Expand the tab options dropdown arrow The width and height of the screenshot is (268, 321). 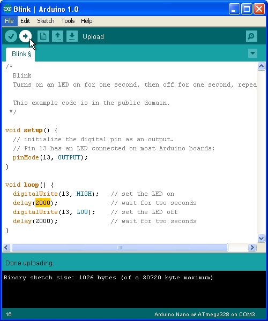[x=252, y=53]
